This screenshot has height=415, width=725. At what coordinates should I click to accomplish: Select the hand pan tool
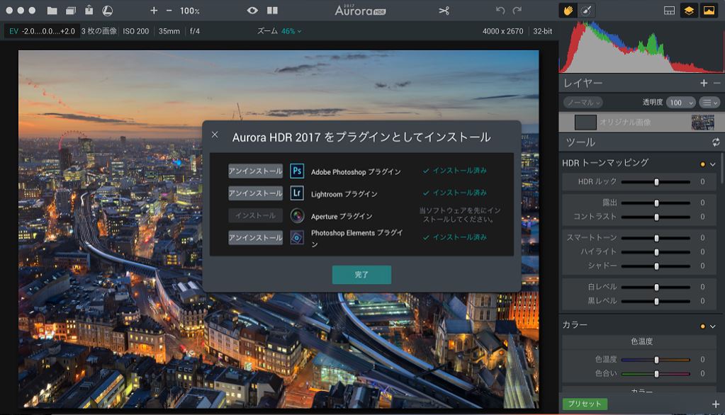pos(568,10)
